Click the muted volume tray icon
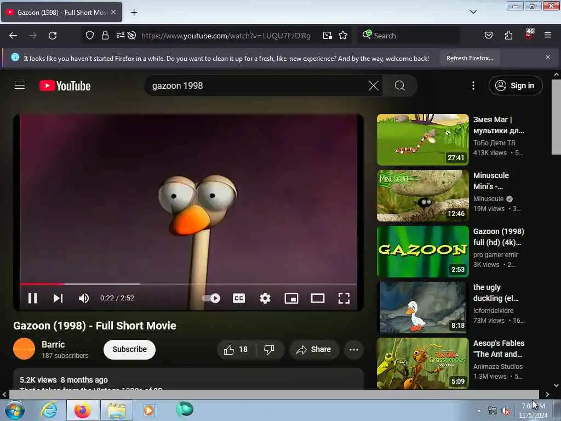Screen dimensions: 561x421 click(x=506, y=411)
